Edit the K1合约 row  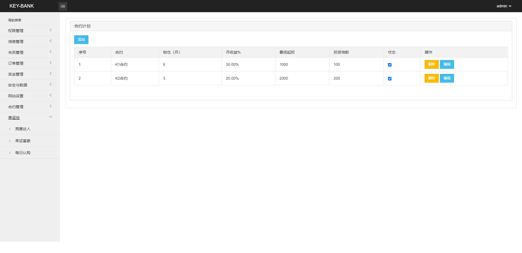coord(447,64)
